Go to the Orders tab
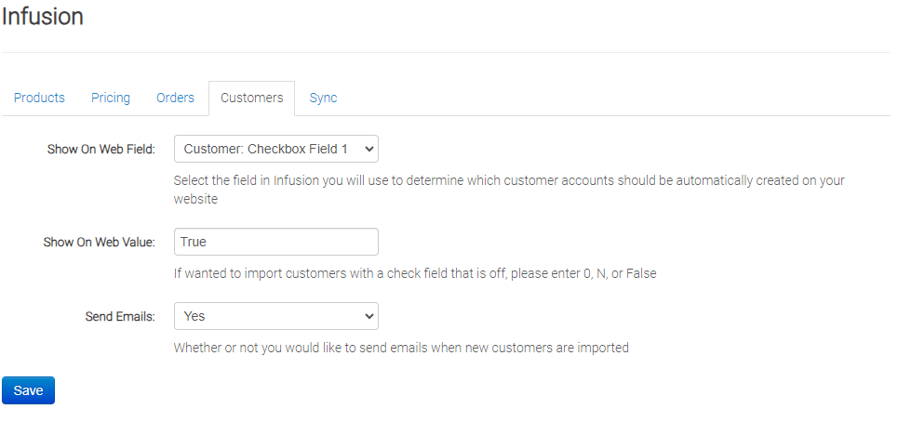Viewport: 898px width, 422px height. (175, 98)
